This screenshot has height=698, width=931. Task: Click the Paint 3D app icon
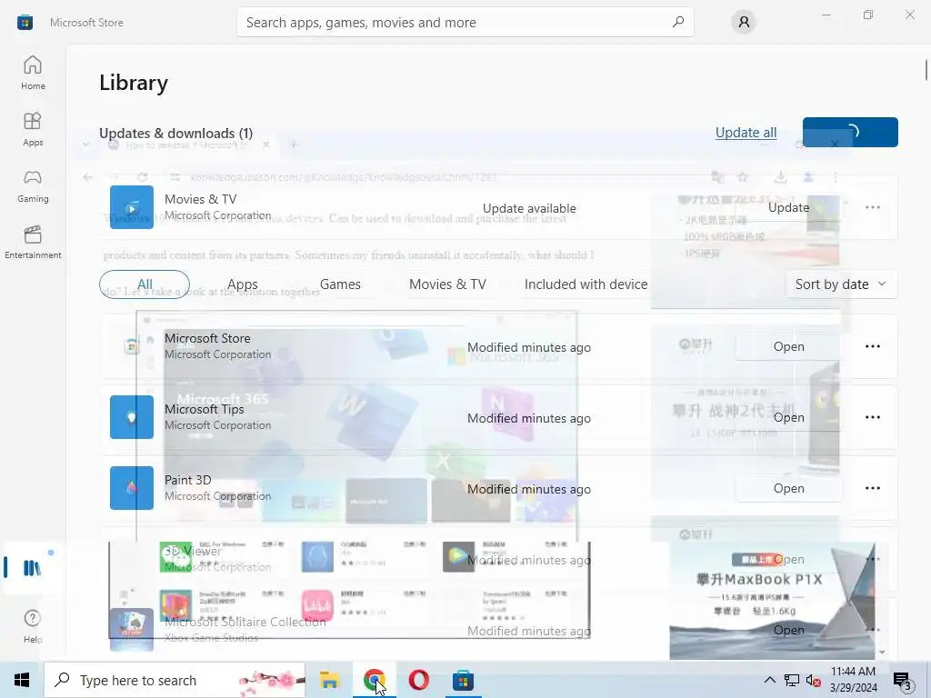tap(132, 488)
